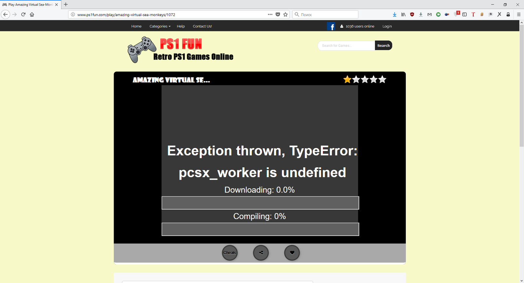Open the Gmail envelope extension

coord(429,14)
